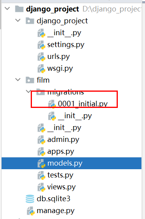Click the root django_project folder icon
The image size is (145, 219).
(19, 9)
